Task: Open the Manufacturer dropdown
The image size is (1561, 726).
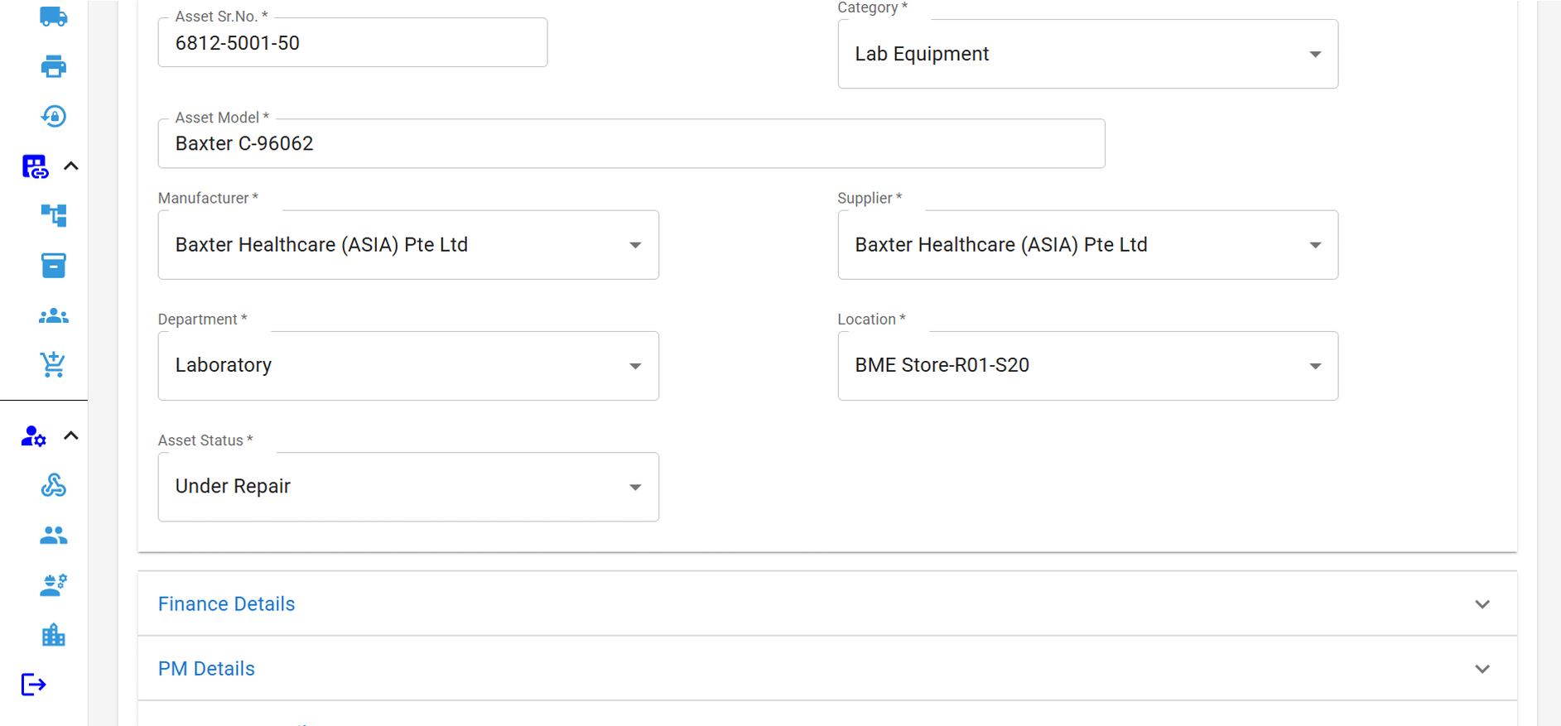Action: [408, 245]
